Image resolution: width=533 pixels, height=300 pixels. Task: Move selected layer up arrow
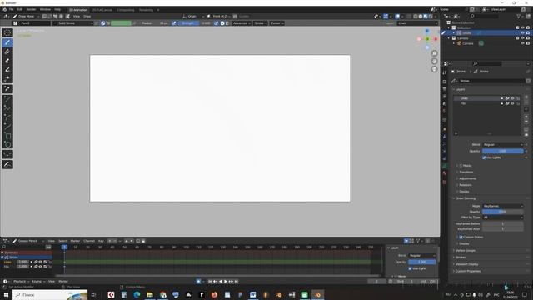[x=526, y=117]
